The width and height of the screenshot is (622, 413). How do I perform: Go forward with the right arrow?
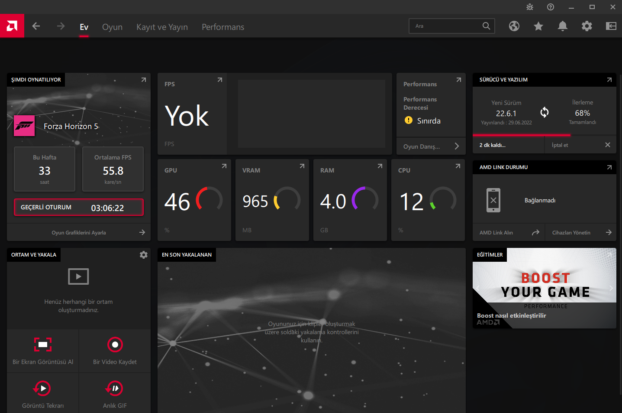click(x=61, y=26)
